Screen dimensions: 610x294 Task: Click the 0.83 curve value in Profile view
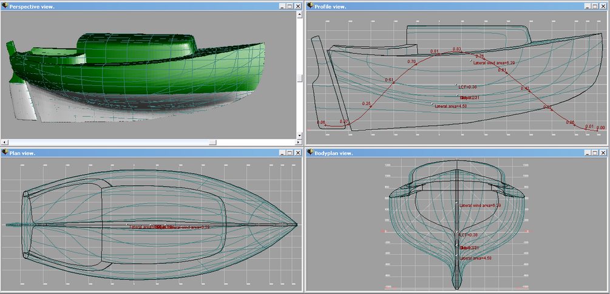pyautogui.click(x=457, y=49)
